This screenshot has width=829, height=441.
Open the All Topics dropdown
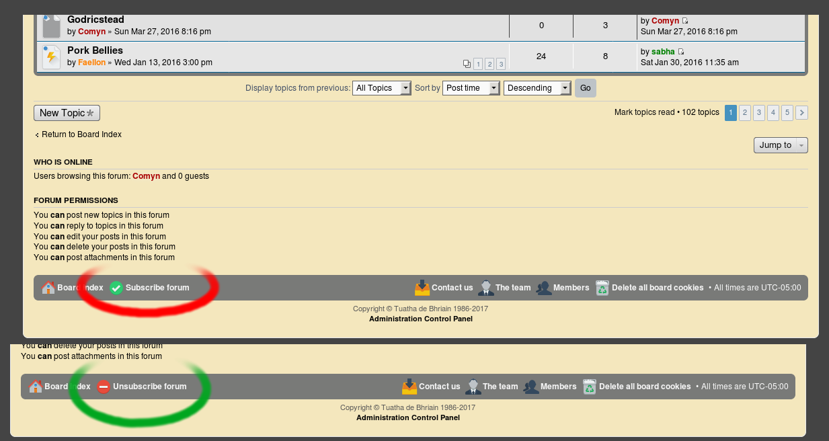(381, 88)
